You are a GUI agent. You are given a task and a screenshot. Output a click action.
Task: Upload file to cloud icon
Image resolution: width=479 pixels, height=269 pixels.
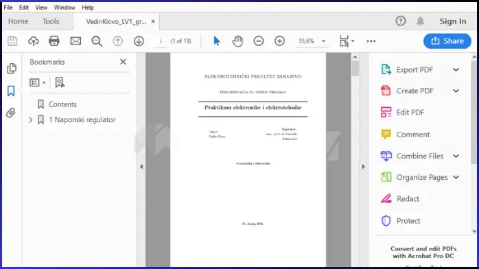[34, 41]
